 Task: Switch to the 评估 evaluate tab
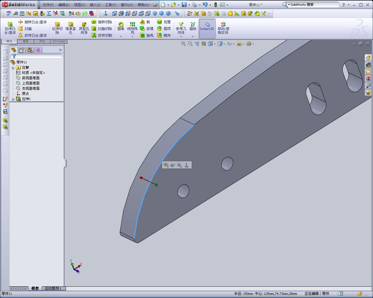pyautogui.click(x=42, y=41)
